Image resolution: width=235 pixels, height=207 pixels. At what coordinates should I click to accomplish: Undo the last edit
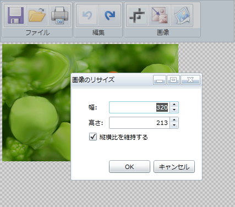[x=88, y=15]
